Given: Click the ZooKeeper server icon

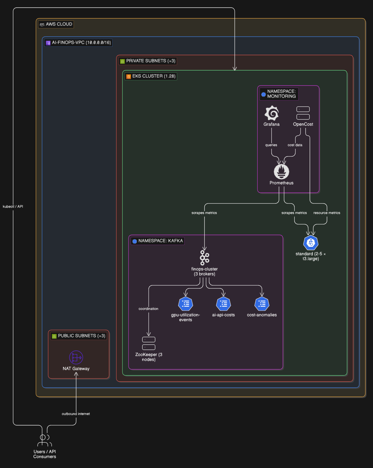Looking at the screenshot, I should pyautogui.click(x=149, y=343).
